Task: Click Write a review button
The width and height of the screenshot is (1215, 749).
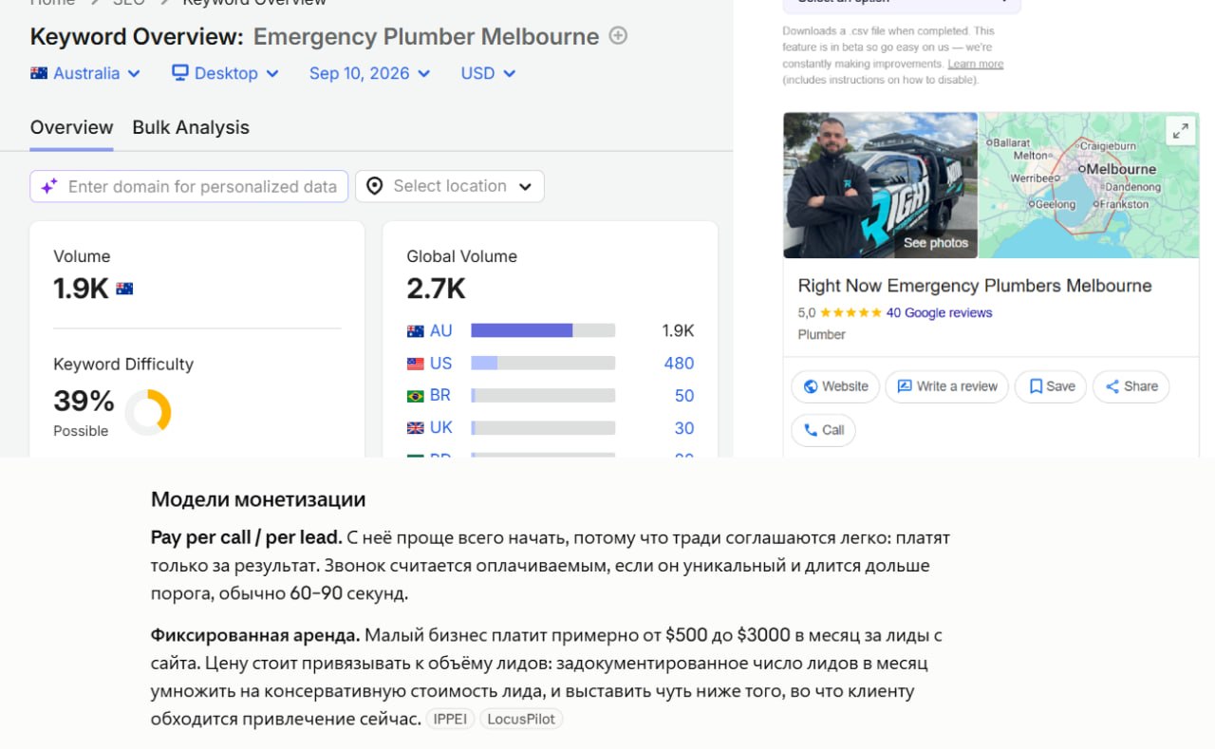Action: coord(946,386)
